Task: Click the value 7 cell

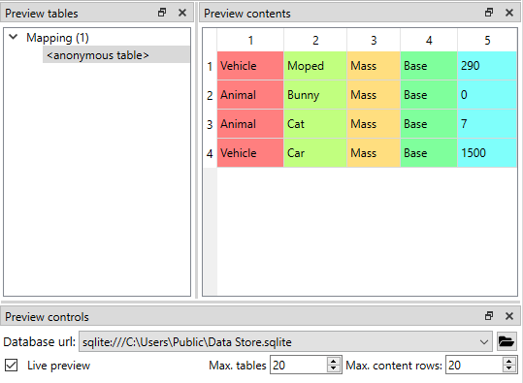Action: point(487,124)
